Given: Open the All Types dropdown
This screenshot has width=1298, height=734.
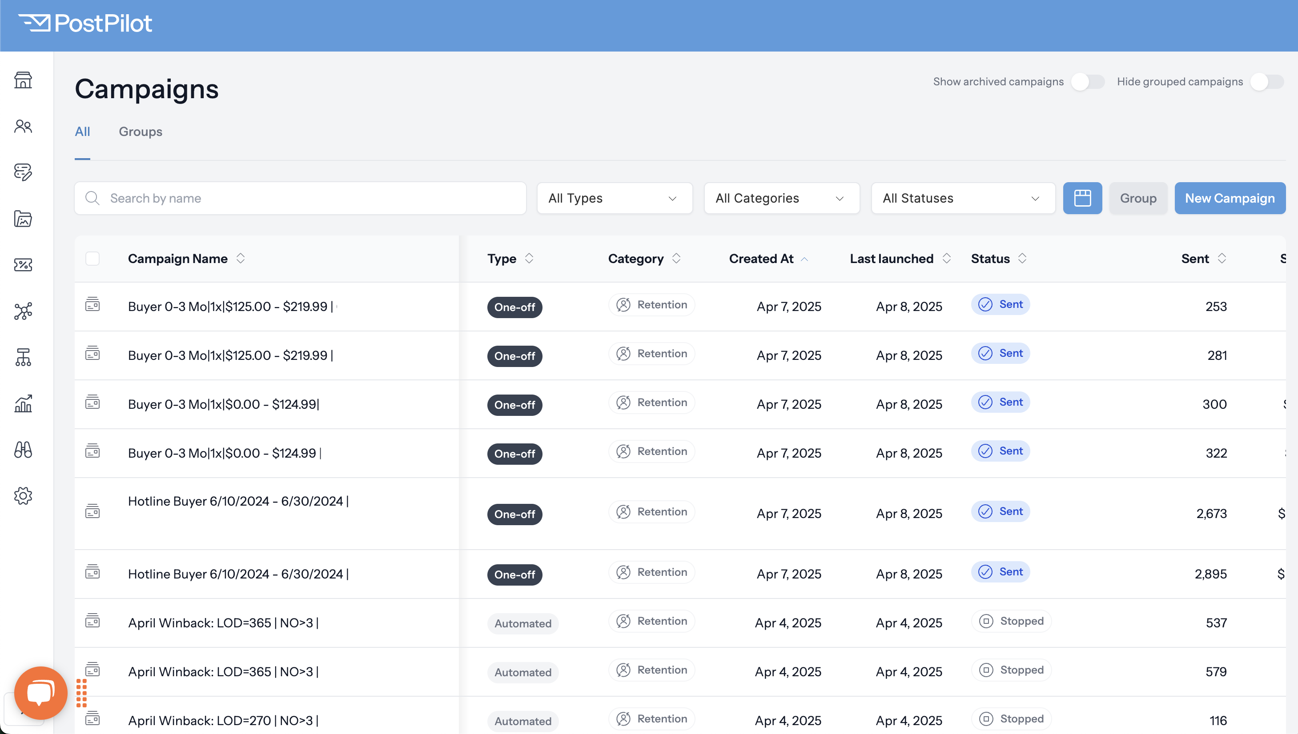Looking at the screenshot, I should 615,198.
